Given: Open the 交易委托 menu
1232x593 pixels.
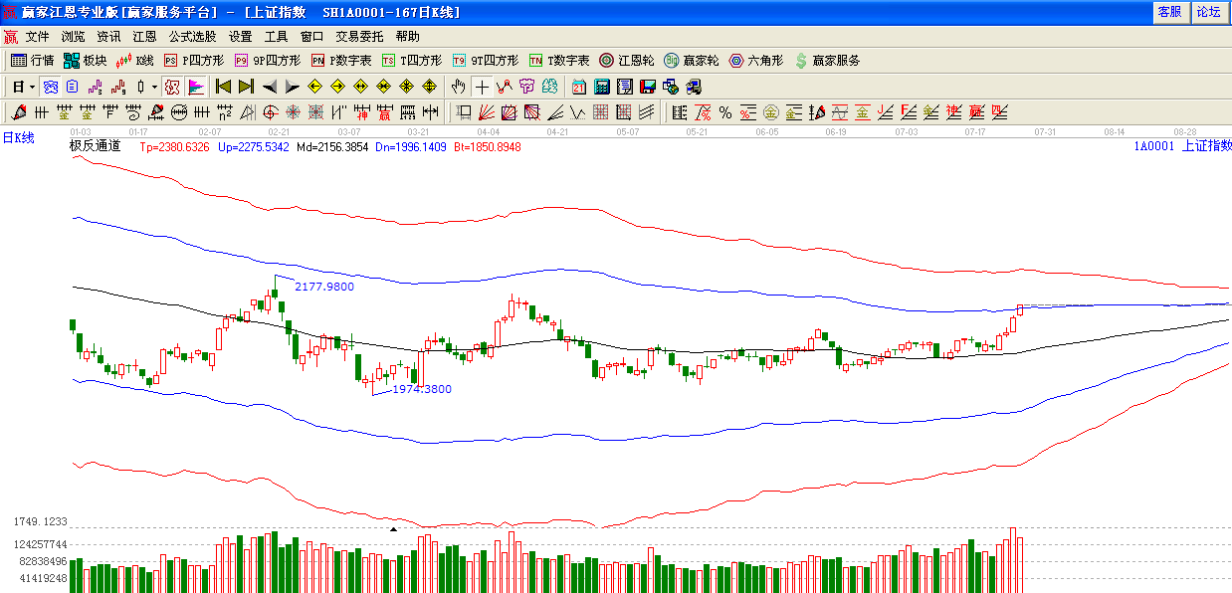Looking at the screenshot, I should (x=359, y=36).
